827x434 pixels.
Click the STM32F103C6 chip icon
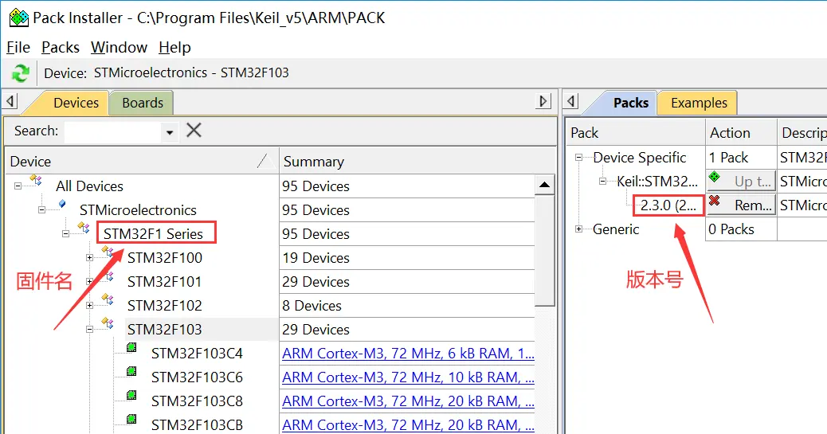(131, 371)
